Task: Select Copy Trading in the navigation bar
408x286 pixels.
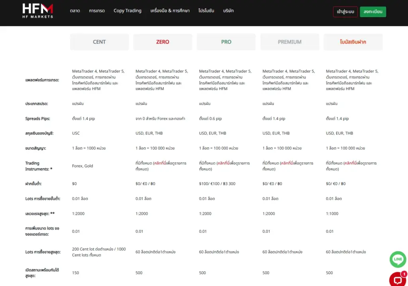Action: (x=127, y=11)
